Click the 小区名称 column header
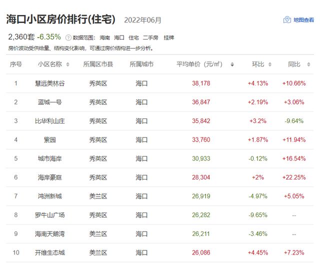This screenshot has width=320, height=266. click(x=50, y=64)
